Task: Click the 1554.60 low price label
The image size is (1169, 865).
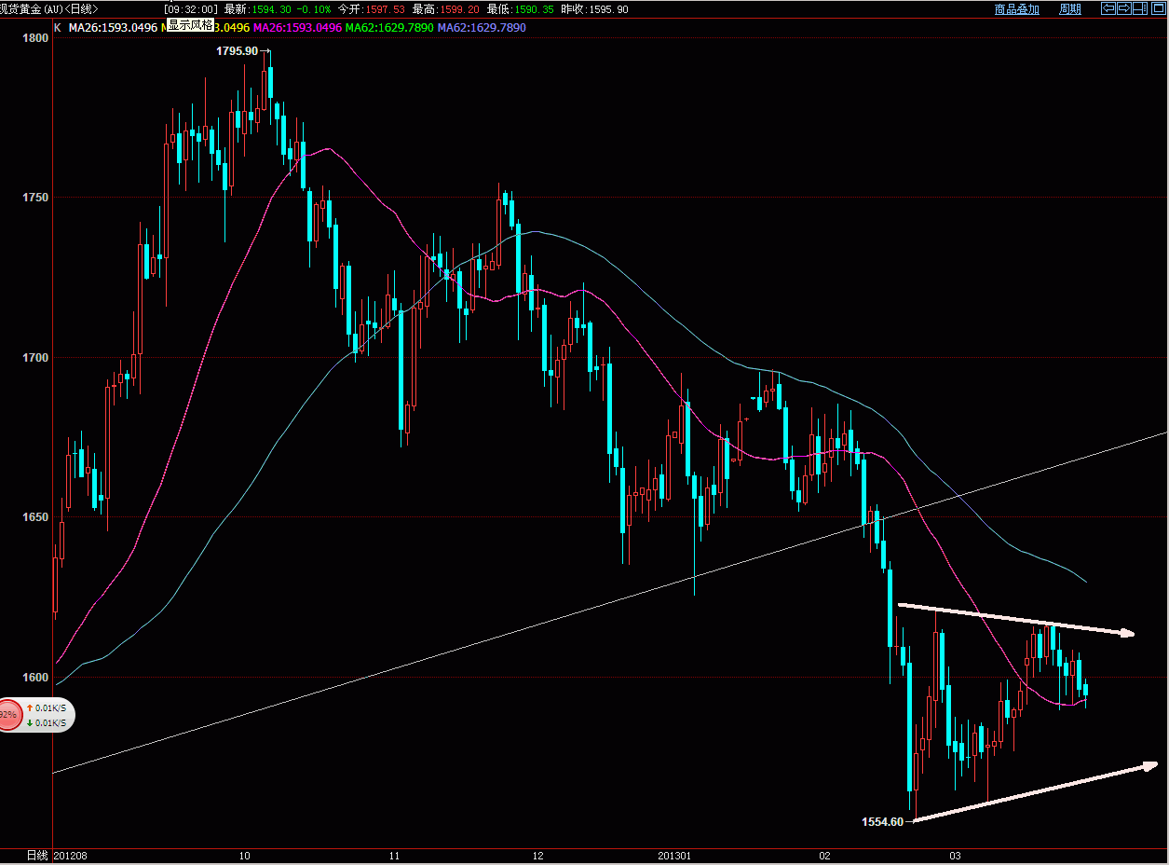Action: pos(882,821)
